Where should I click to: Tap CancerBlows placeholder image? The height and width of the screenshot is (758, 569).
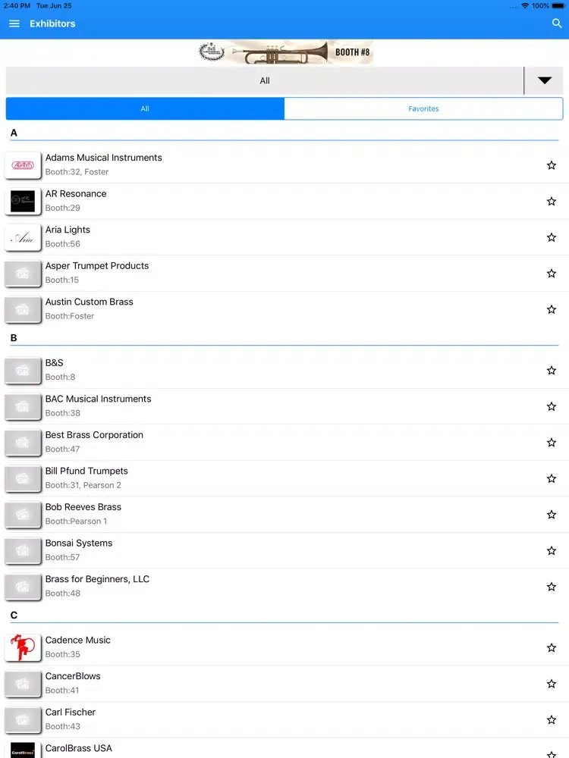point(23,684)
